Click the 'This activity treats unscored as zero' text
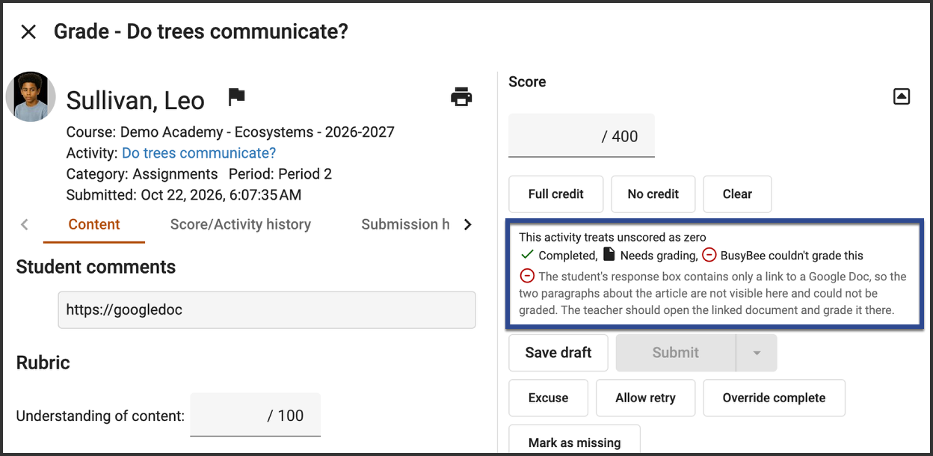The height and width of the screenshot is (456, 933). [x=612, y=238]
